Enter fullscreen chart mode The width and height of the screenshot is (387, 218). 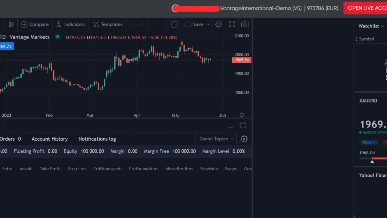pyautogui.click(x=232, y=24)
